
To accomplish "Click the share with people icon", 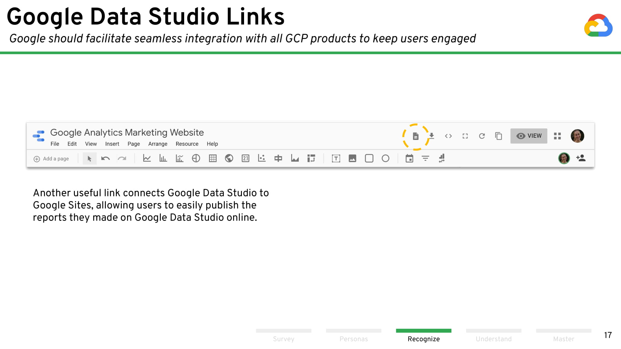I will 581,158.
